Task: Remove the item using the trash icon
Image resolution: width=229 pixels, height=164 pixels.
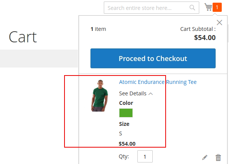Action: [x=218, y=157]
